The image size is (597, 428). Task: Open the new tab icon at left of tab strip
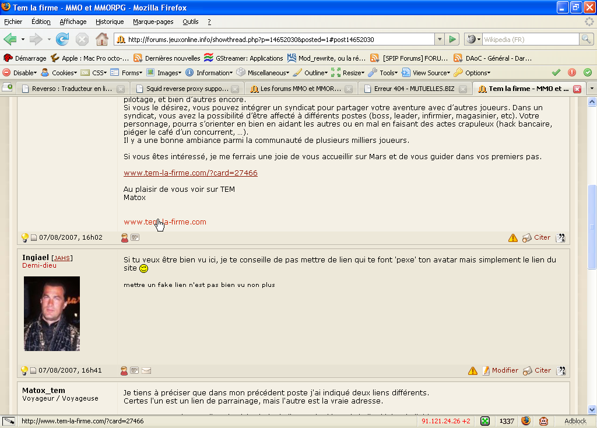[x=7, y=88]
